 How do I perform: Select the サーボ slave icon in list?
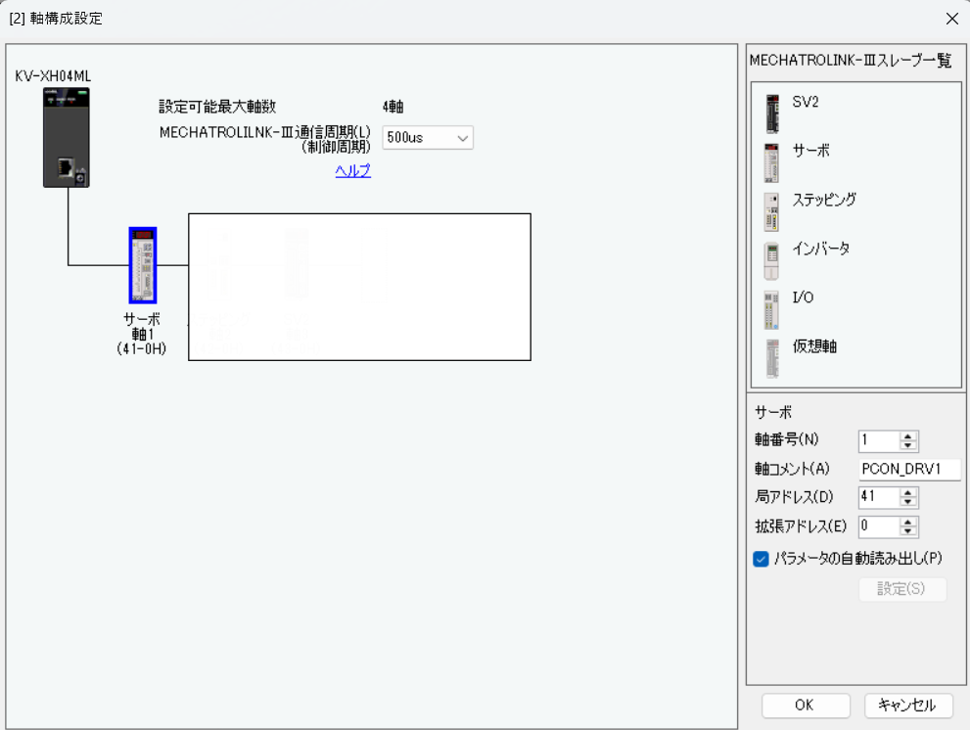(x=771, y=163)
